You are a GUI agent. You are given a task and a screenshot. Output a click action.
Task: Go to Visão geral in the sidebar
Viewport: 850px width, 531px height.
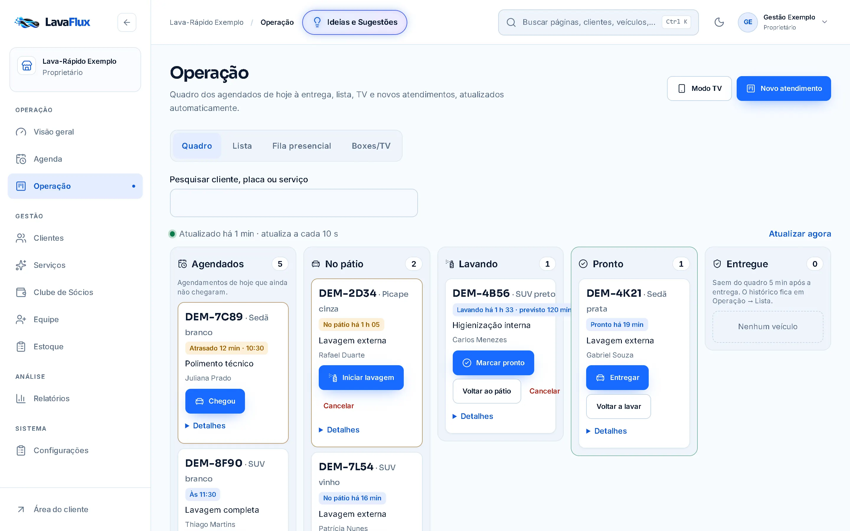pyautogui.click(x=75, y=132)
